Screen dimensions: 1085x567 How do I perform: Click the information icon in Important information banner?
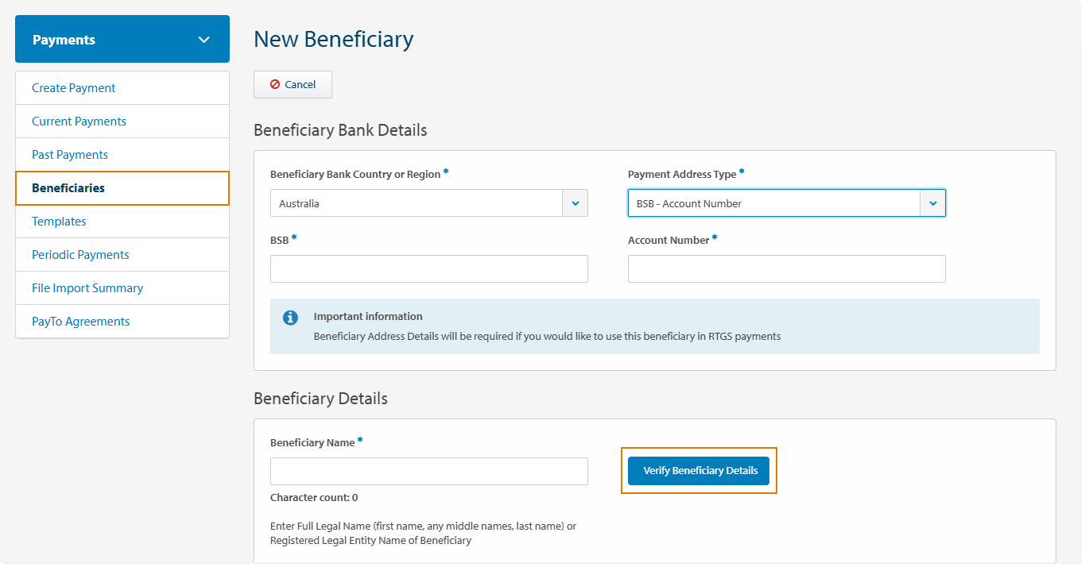[290, 317]
